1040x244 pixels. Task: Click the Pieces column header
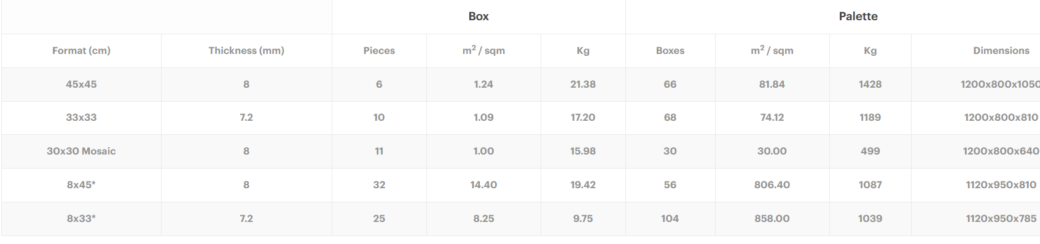tap(379, 51)
